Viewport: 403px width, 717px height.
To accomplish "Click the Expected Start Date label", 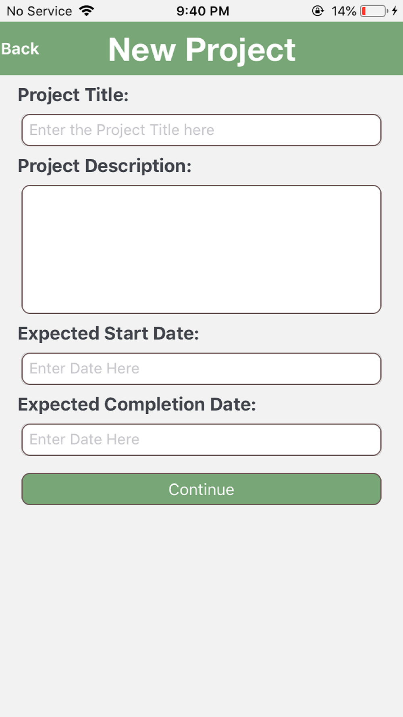I will coord(108,333).
